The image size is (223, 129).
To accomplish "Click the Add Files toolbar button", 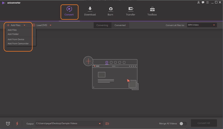I will (x=14, y=25).
